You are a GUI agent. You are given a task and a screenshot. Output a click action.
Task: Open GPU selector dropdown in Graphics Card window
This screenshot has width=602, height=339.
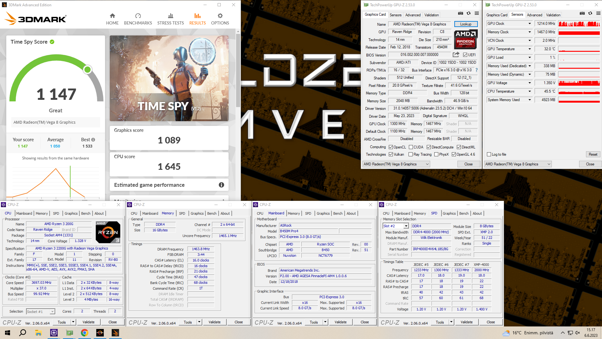[396, 164]
